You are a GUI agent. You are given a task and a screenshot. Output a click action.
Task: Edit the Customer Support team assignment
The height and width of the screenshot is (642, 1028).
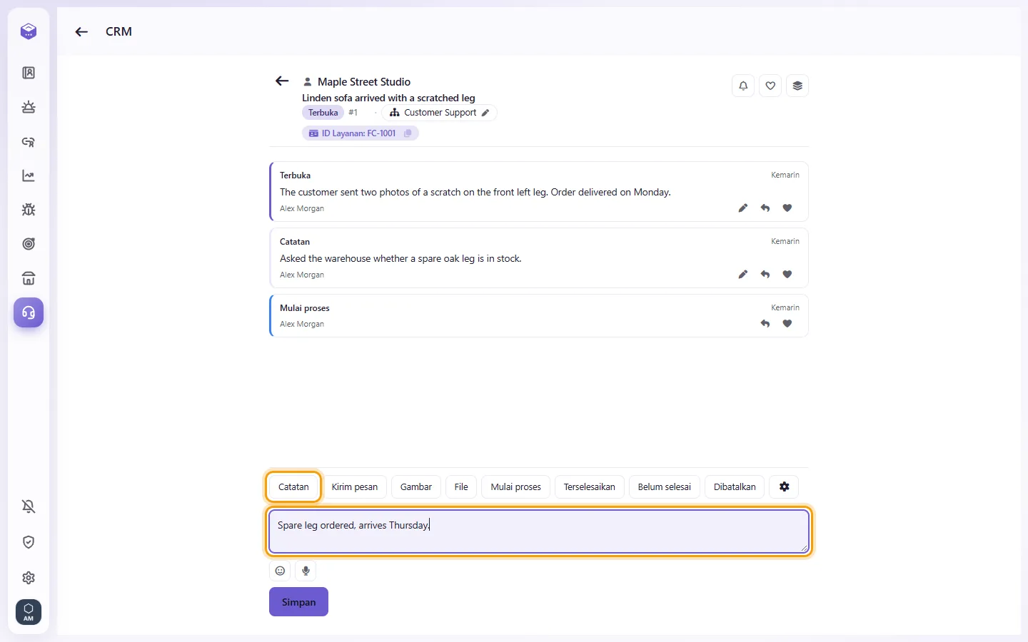(x=485, y=113)
